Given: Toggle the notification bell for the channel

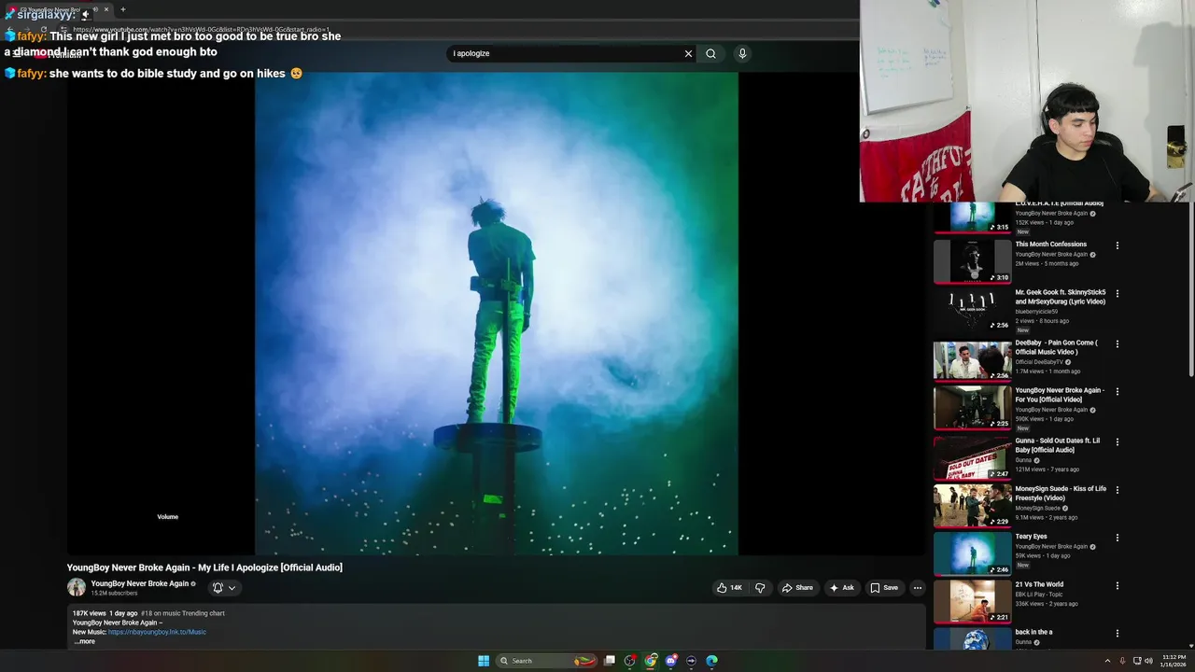Looking at the screenshot, I should click(218, 588).
